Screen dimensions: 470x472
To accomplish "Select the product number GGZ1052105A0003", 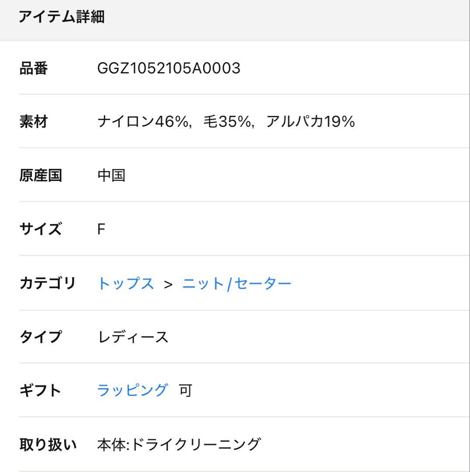I will [x=169, y=68].
